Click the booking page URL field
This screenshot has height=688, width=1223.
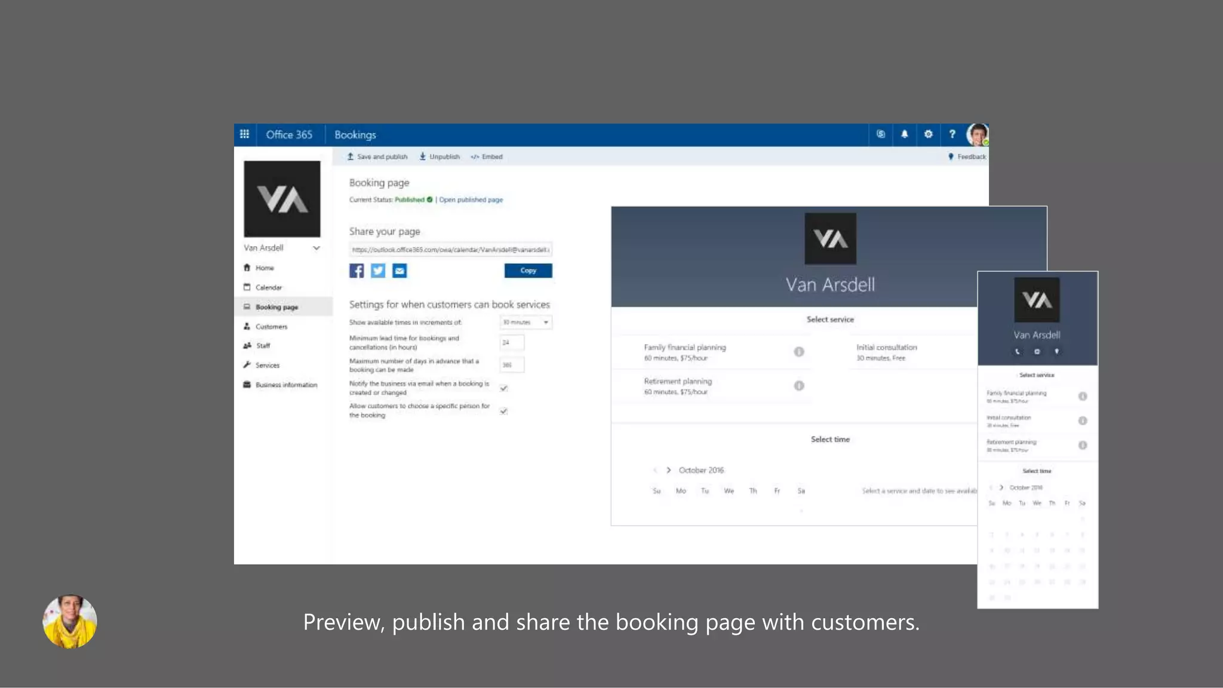click(450, 250)
